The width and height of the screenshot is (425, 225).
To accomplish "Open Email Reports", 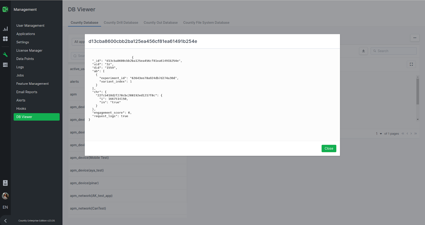I will coord(27,92).
